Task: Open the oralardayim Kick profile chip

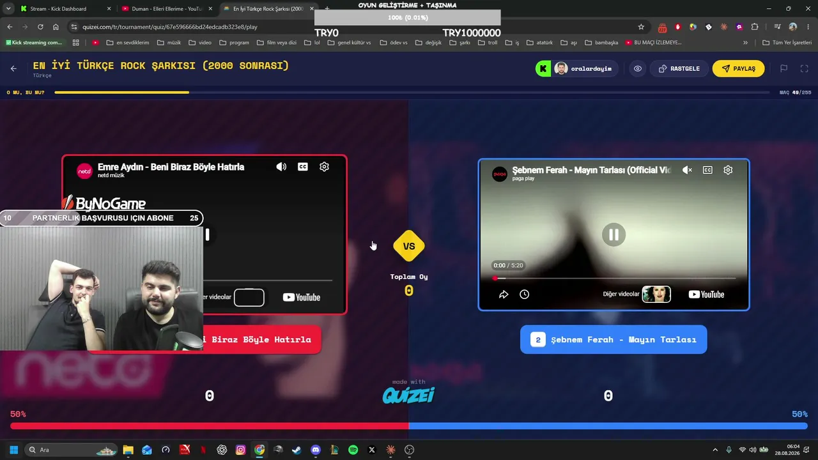Action: (577, 68)
